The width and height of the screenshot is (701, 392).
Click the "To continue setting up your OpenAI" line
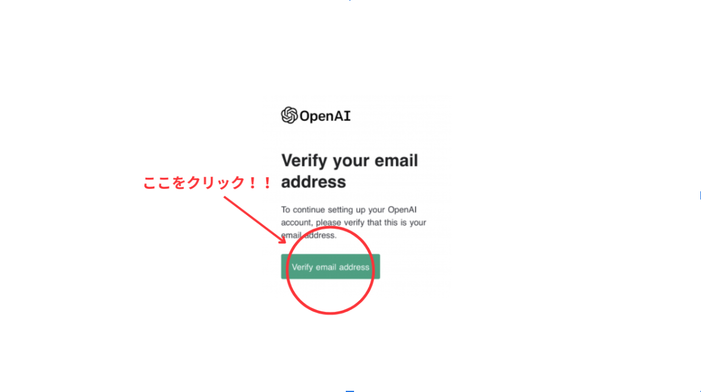pos(349,210)
